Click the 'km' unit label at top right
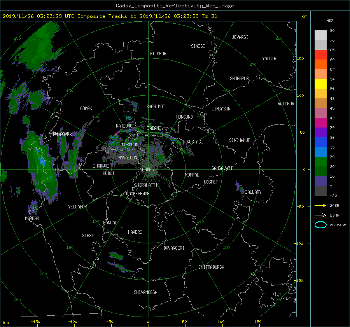The width and height of the screenshot is (350, 327). tap(304, 16)
